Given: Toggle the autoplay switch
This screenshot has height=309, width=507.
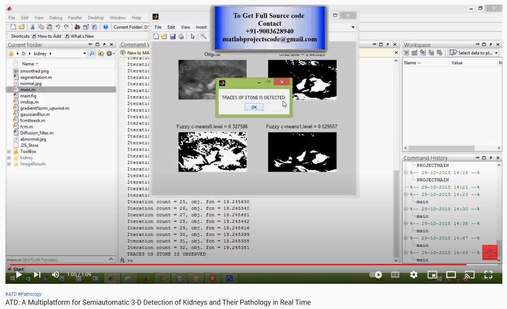Looking at the screenshot, I should 375,275.
